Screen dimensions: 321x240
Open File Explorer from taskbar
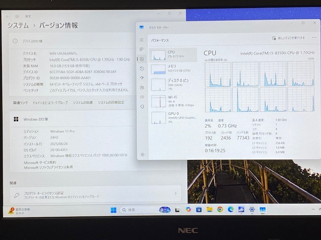pyautogui.click(x=210, y=209)
